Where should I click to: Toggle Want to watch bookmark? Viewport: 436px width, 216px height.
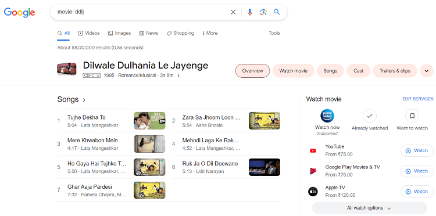point(412,116)
